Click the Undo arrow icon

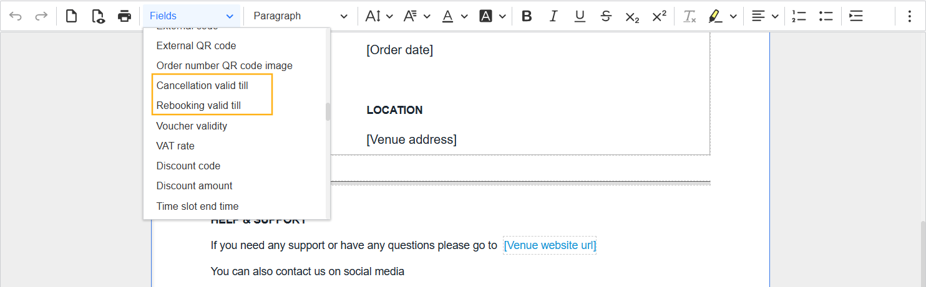16,16
